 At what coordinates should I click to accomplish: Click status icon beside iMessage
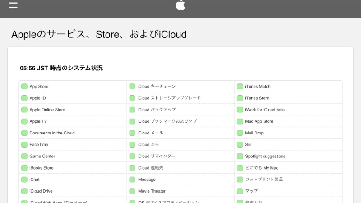tap(132, 179)
